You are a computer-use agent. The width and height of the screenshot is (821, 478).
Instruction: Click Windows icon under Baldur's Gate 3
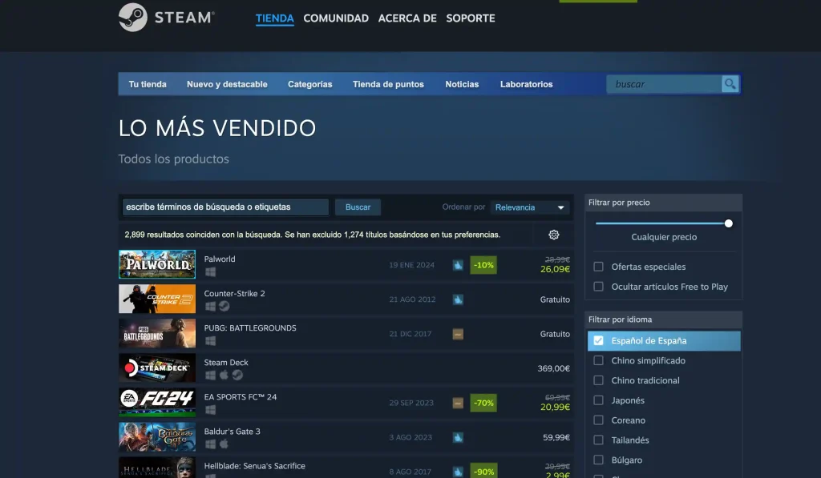click(x=211, y=444)
